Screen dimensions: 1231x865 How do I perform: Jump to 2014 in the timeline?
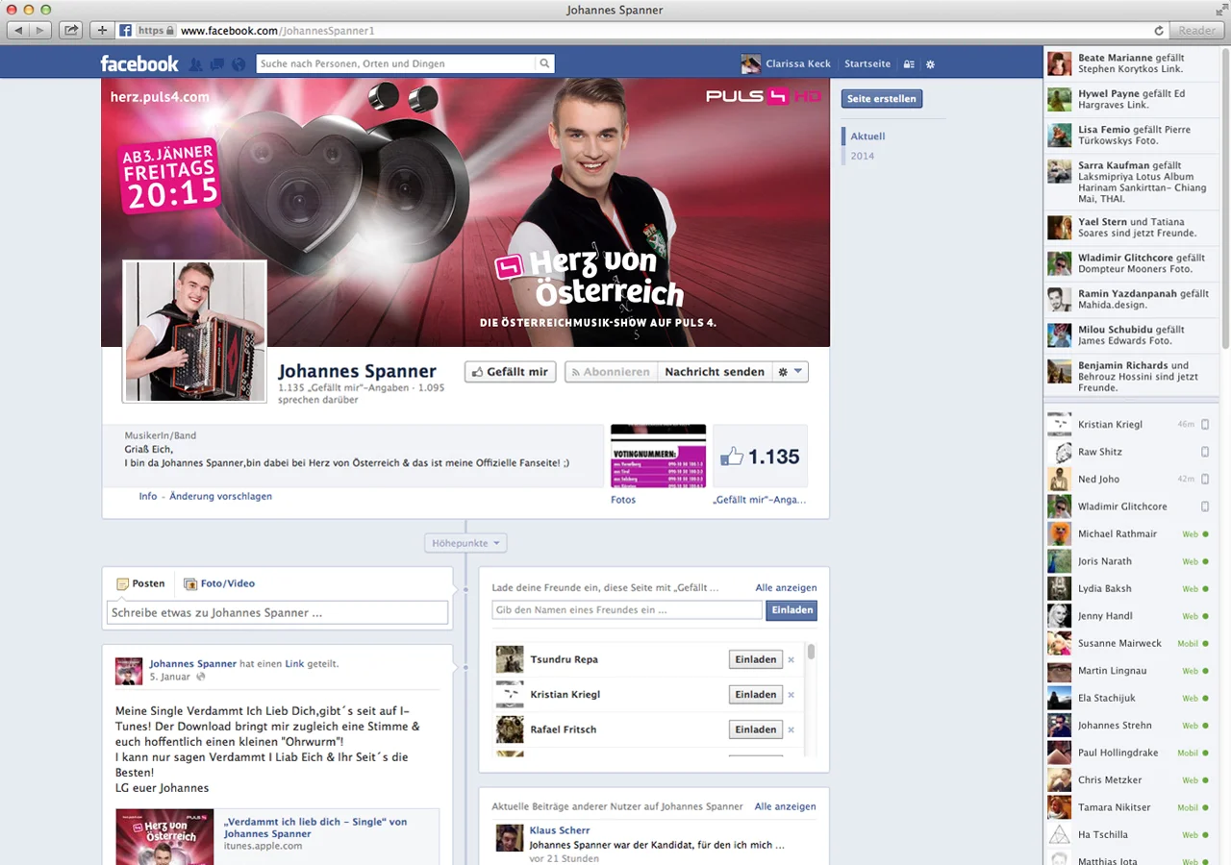pos(863,156)
